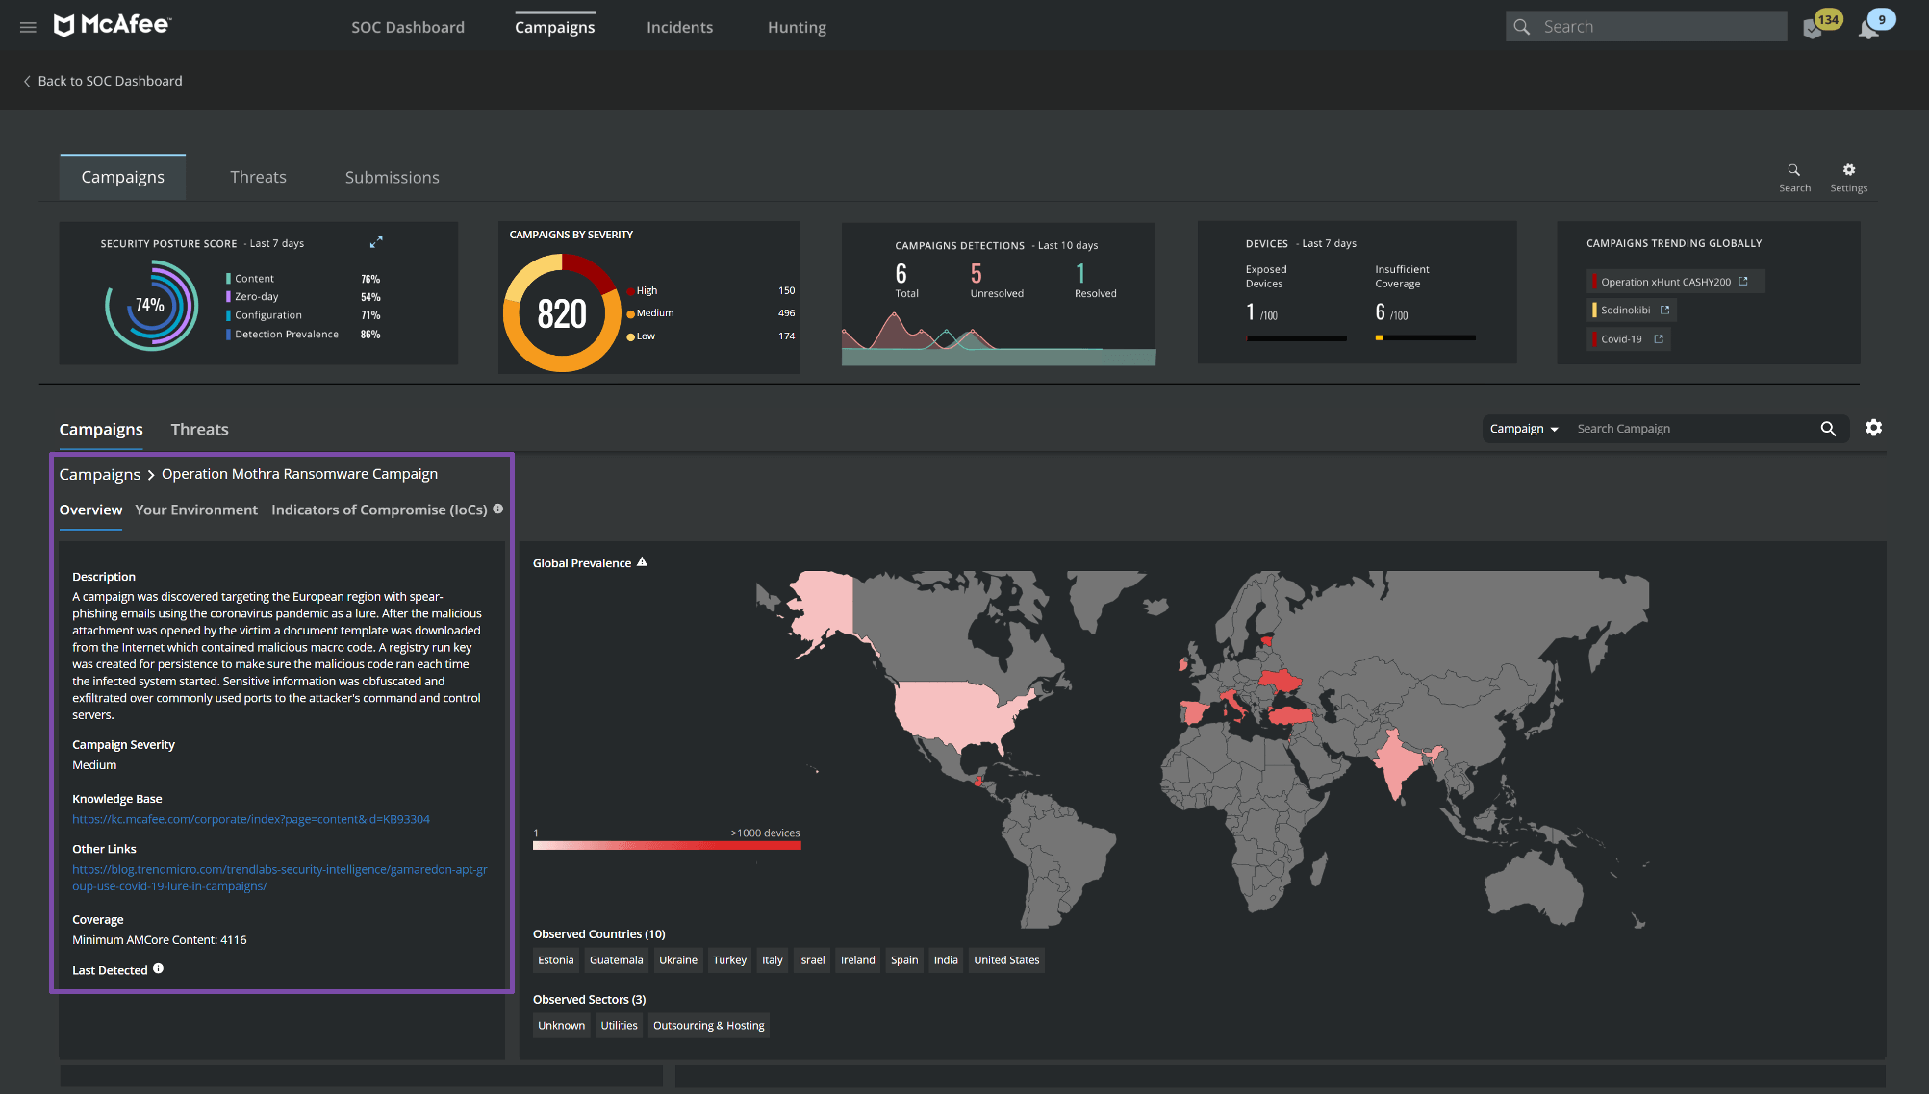Open the Campaign filter dropdown
Screen dimensions: 1929x1094
click(1523, 429)
